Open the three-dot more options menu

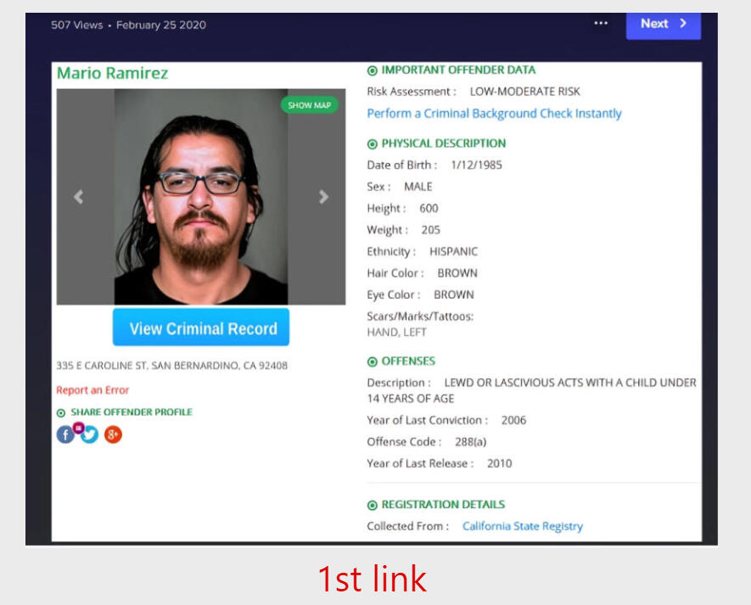[x=601, y=23]
